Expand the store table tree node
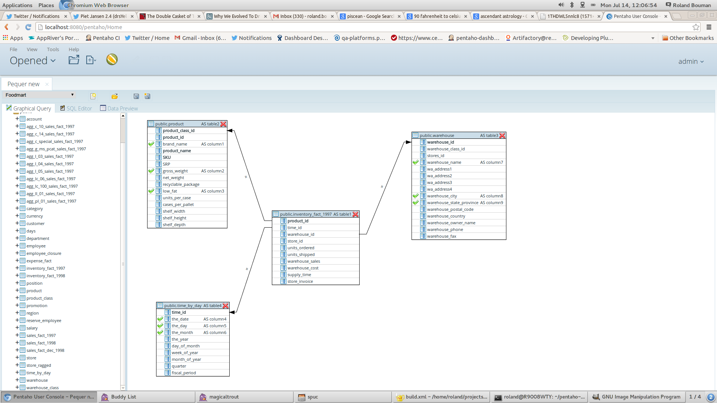 [x=17, y=357]
